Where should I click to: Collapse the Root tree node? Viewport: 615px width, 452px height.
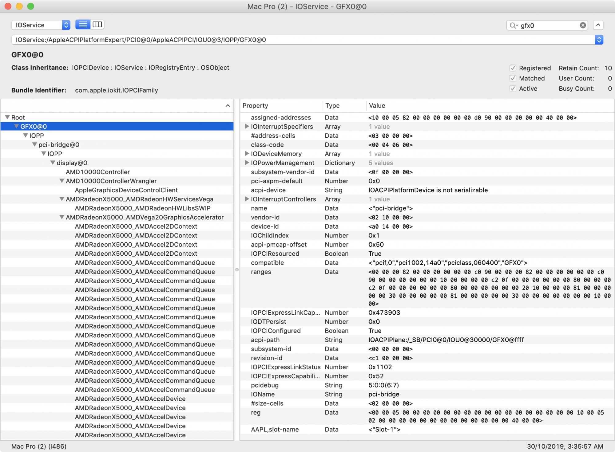(x=7, y=117)
